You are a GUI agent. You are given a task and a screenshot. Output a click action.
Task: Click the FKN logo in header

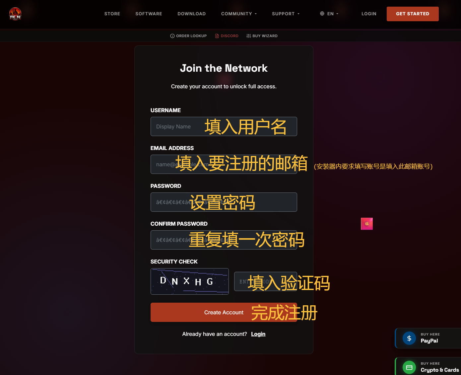click(15, 14)
